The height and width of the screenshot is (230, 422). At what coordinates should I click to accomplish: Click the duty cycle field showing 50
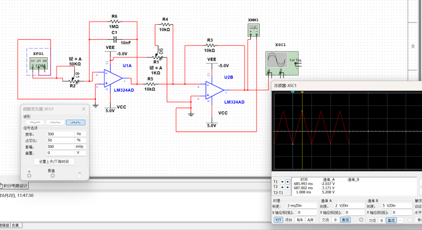point(60,140)
